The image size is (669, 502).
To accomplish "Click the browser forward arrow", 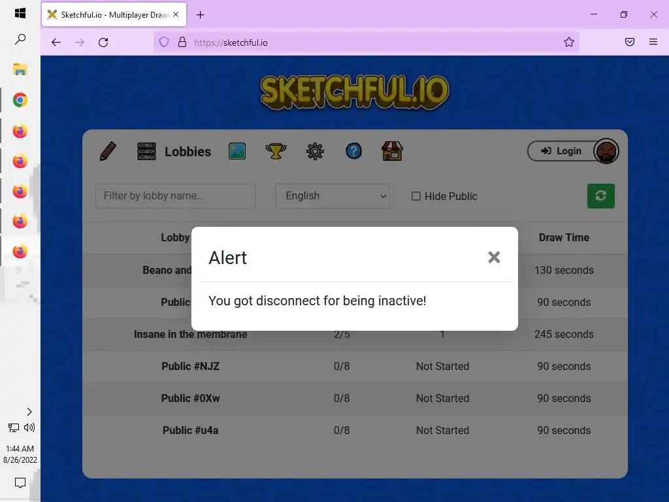I will point(79,42).
